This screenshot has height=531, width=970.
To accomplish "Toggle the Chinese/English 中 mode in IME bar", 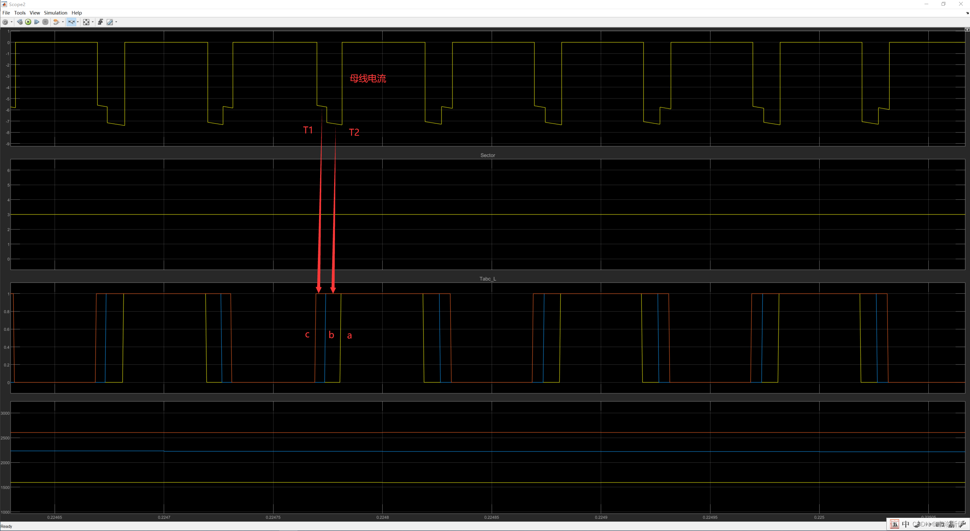I will click(906, 524).
